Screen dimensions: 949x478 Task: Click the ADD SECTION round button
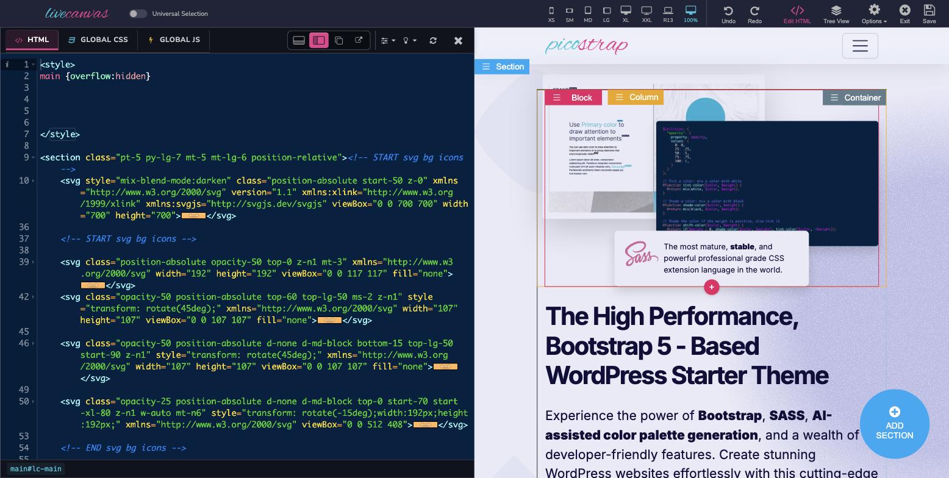[x=895, y=424]
